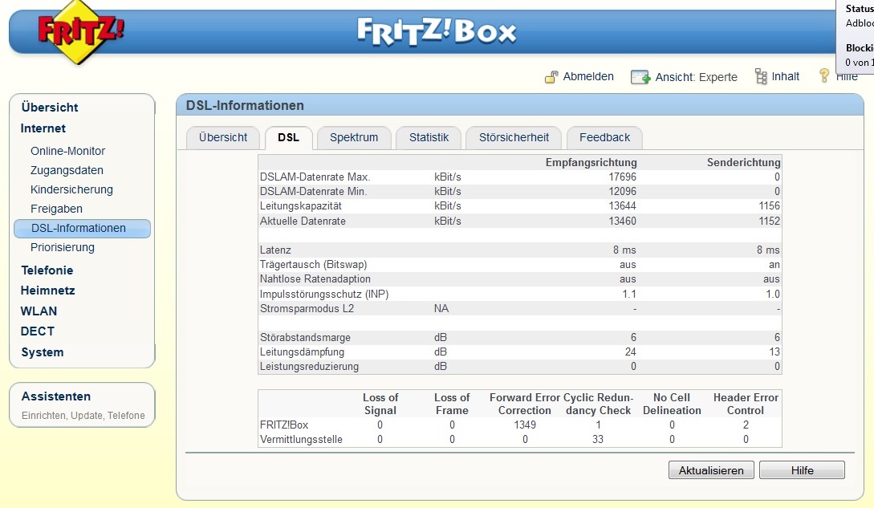
Task: Click the Loss of Signal header
Action: coord(380,404)
